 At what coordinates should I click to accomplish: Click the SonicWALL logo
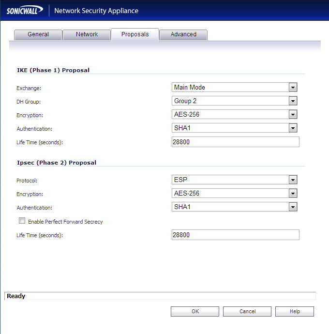click(x=25, y=10)
